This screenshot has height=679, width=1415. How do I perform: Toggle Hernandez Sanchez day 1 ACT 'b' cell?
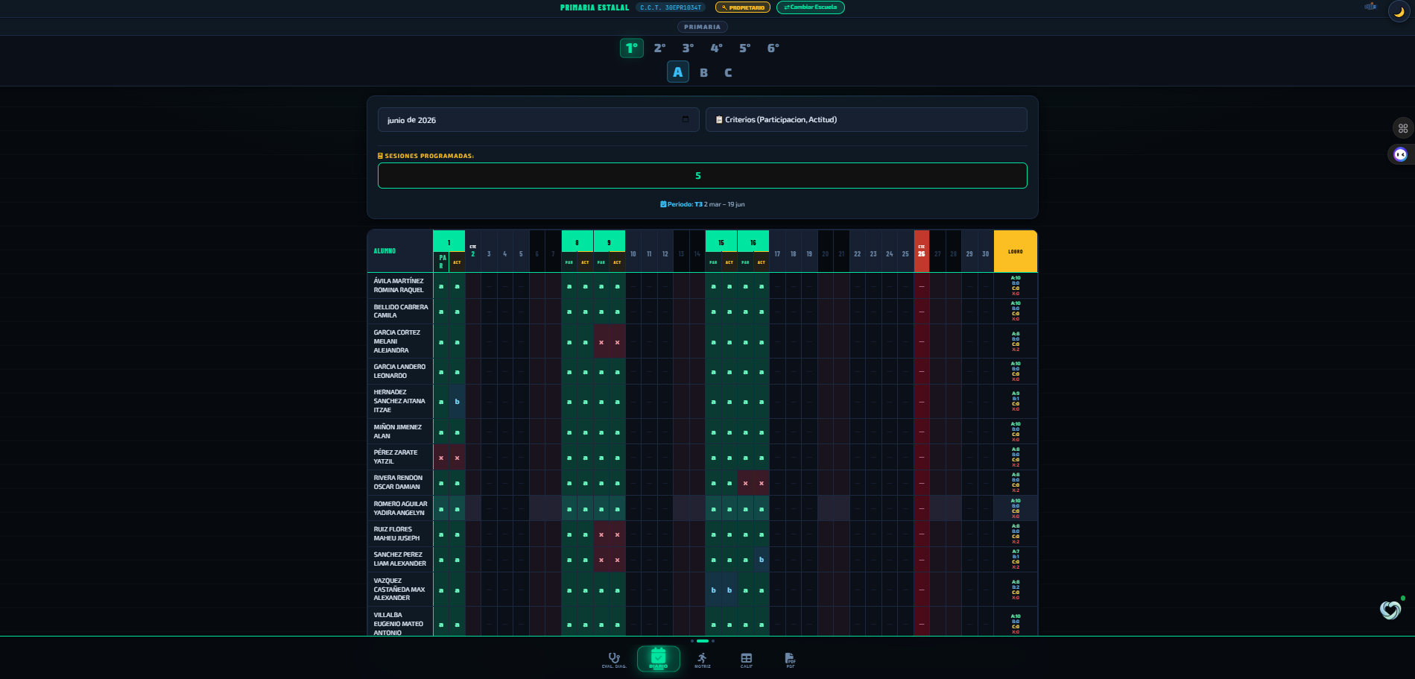(457, 402)
